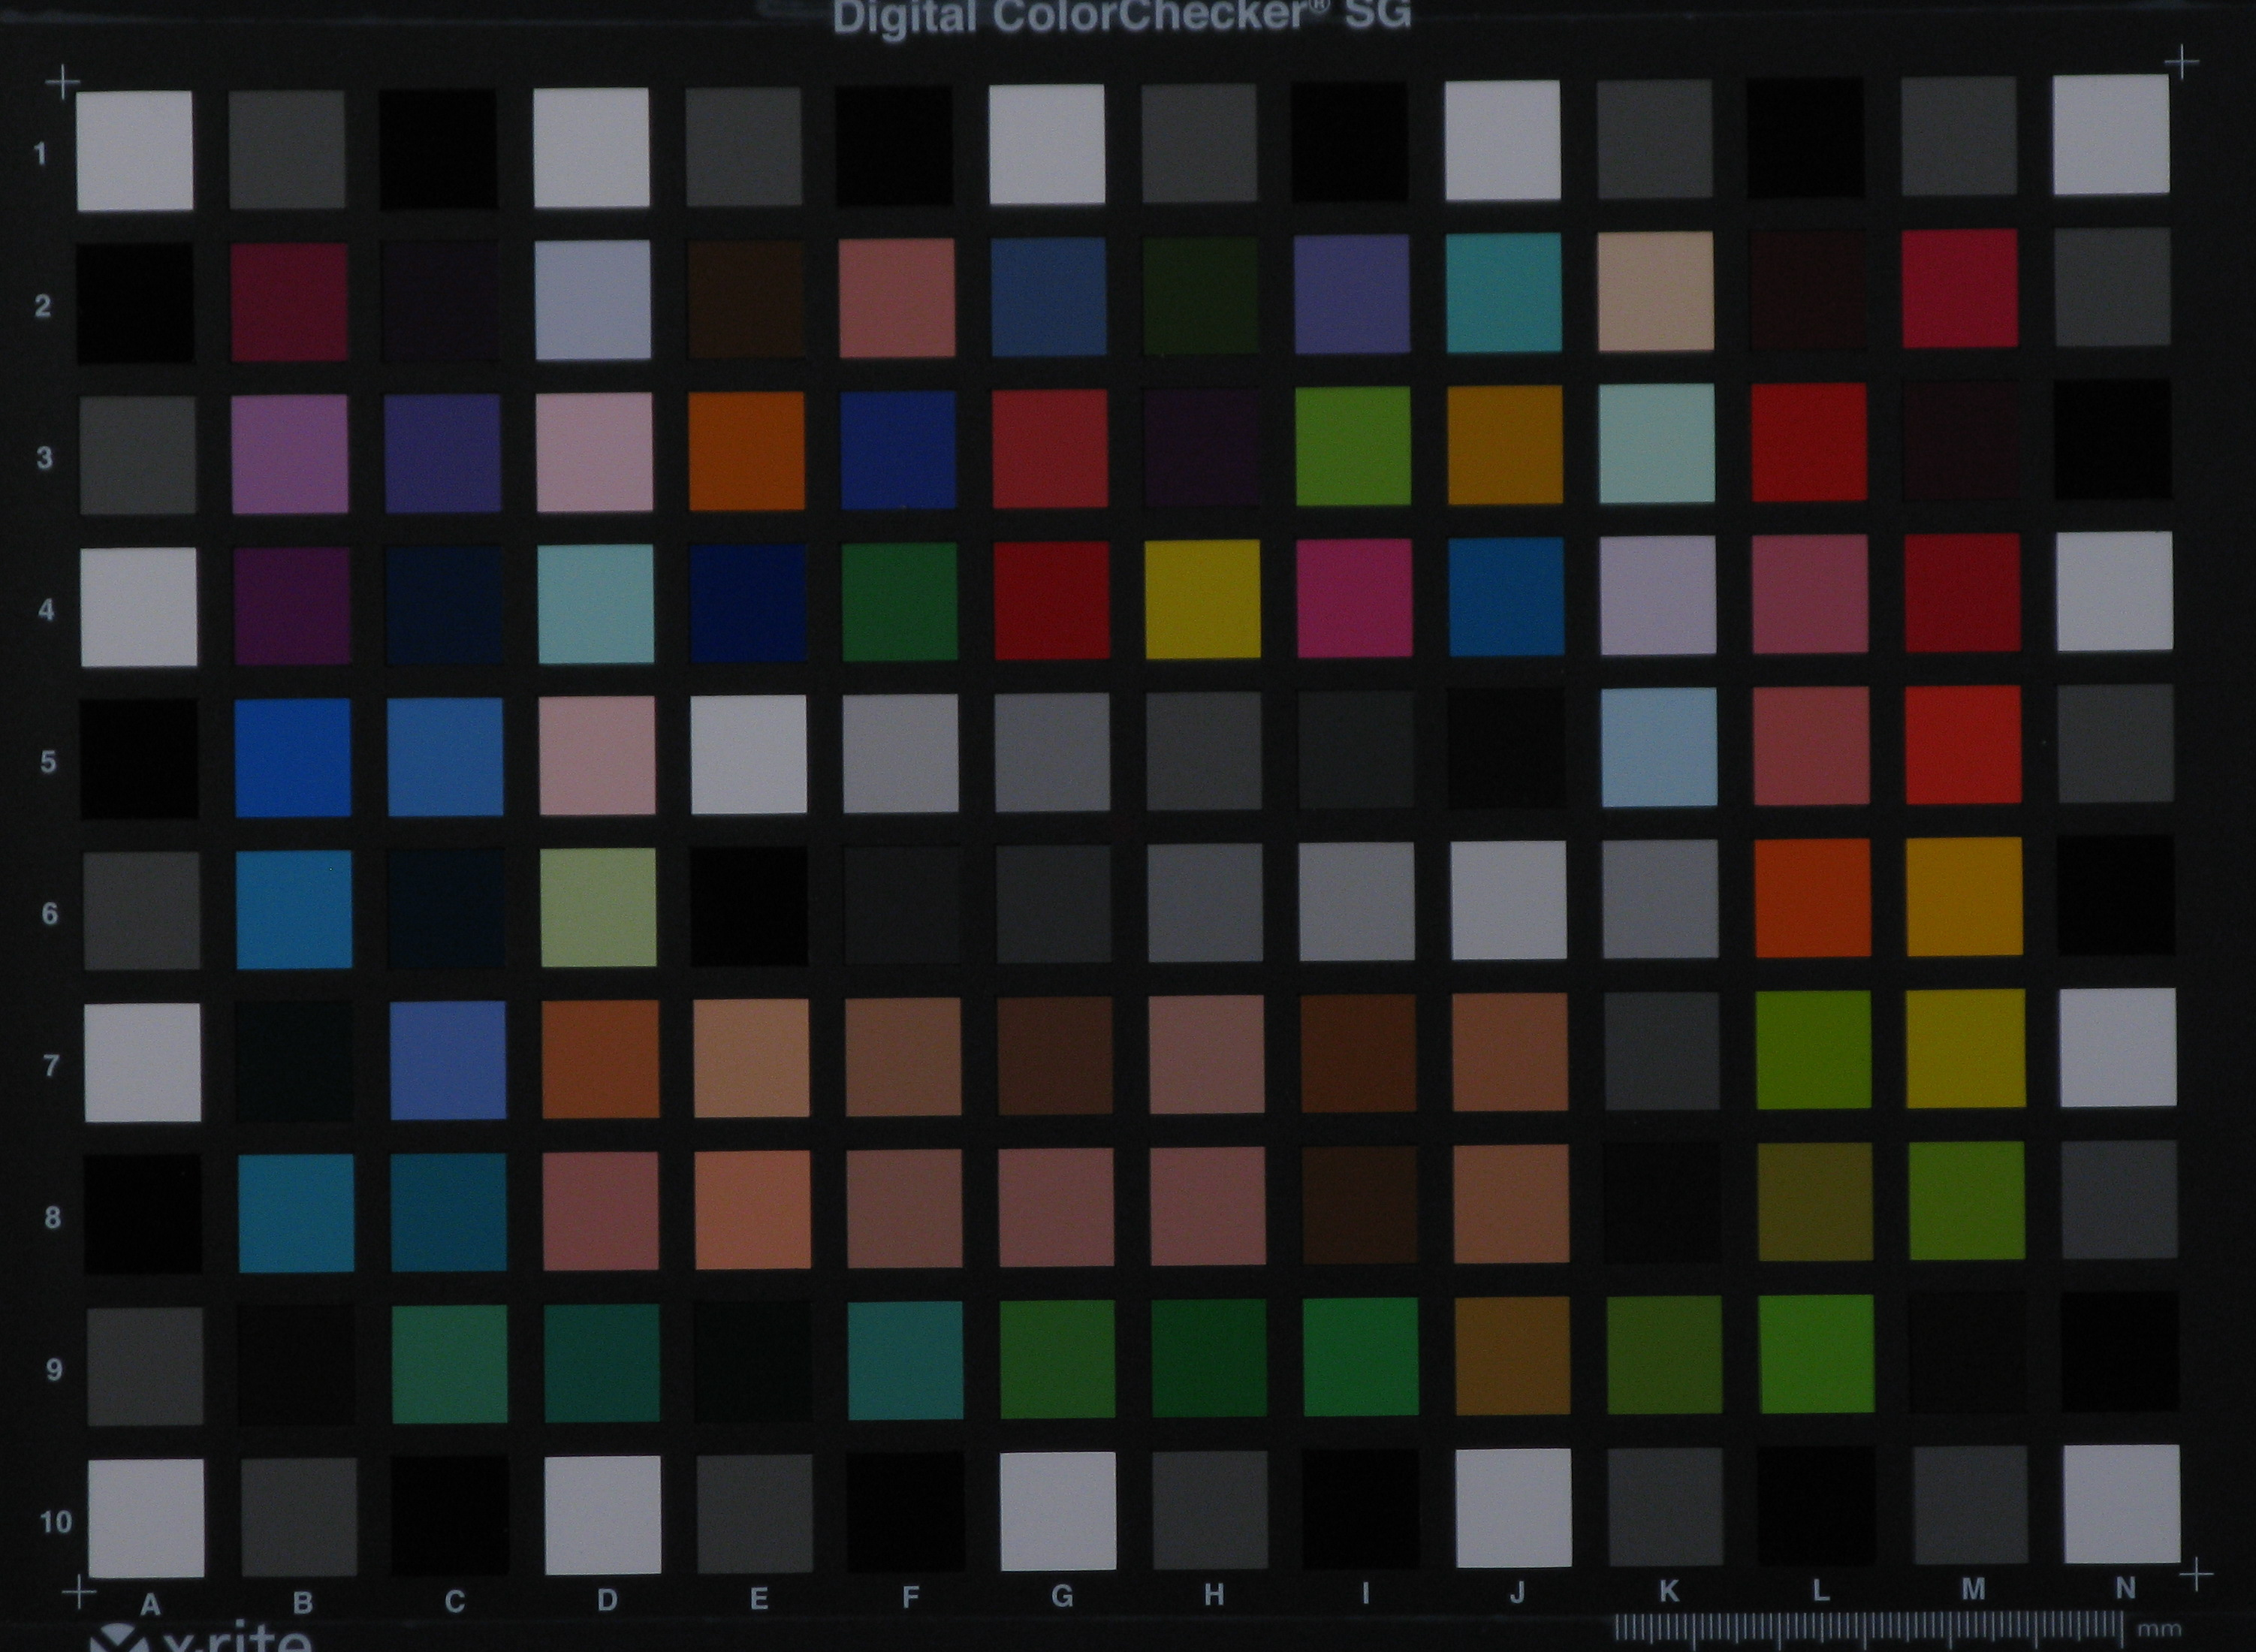
Task: Select the amber swatch at M6
Action: 1964,897
